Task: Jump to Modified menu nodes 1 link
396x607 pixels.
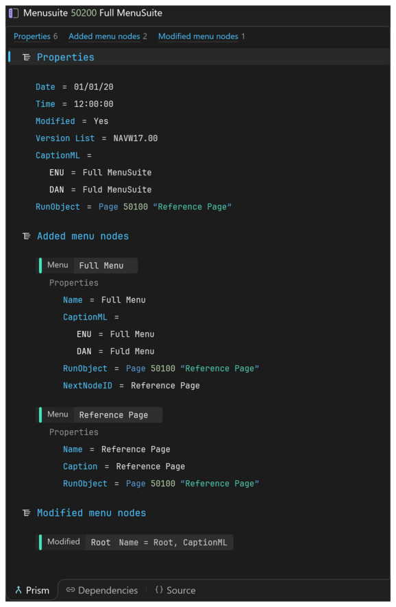Action: pyautogui.click(x=201, y=36)
